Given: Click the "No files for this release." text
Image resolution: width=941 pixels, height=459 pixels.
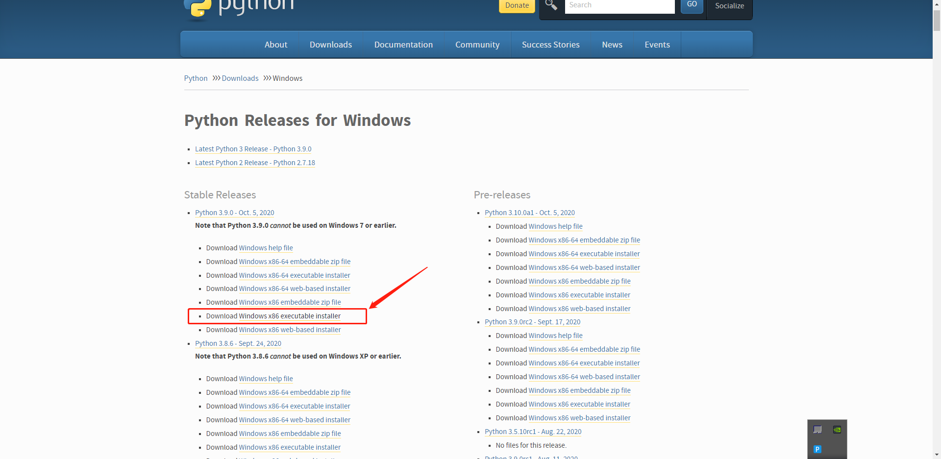Looking at the screenshot, I should [x=531, y=445].
